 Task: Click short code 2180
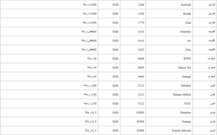(x=141, y=13)
